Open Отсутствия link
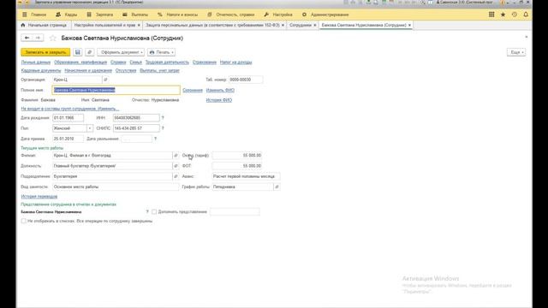 pyautogui.click(x=126, y=70)
